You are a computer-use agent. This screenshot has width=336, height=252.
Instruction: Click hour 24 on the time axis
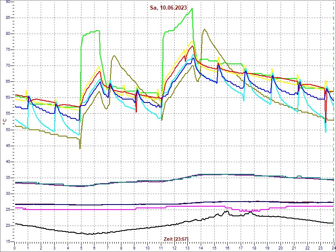coord(333,248)
